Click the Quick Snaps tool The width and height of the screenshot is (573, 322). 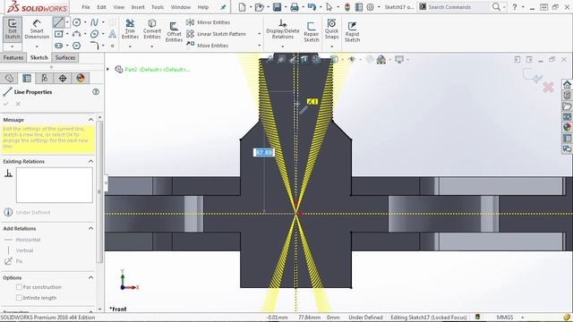pos(332,30)
